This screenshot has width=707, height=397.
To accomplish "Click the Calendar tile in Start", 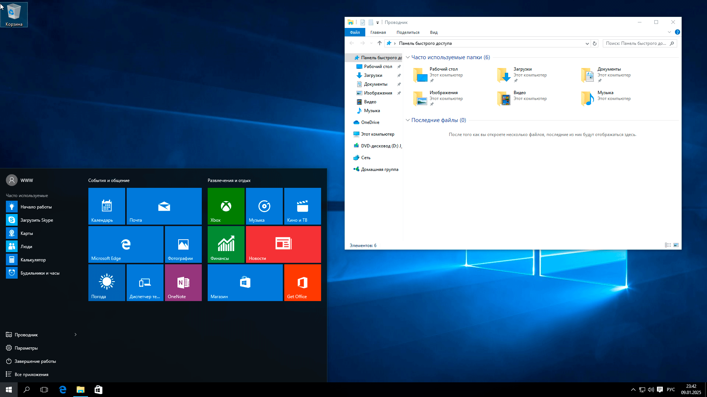I will 106,206.
